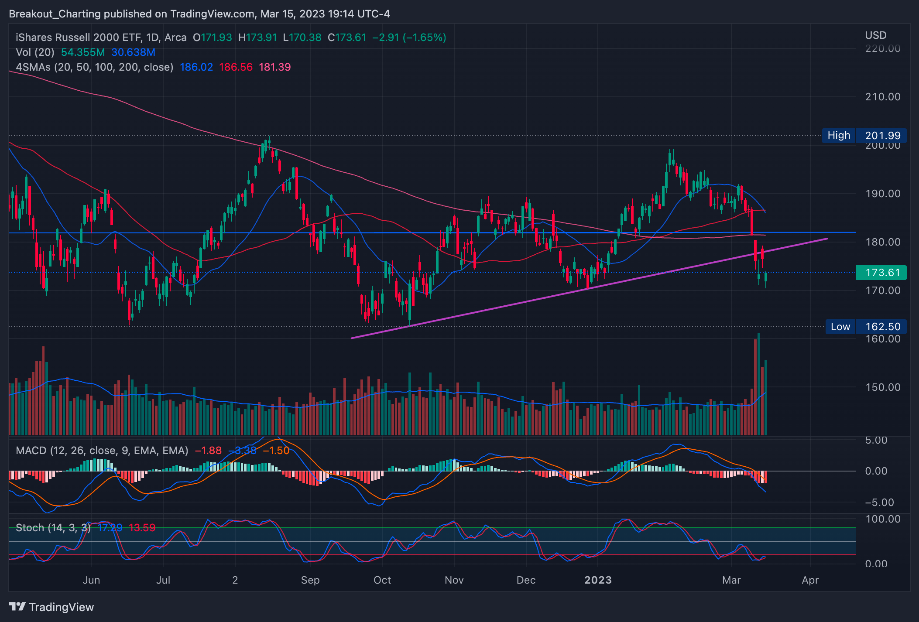Click the 2023 marker on time axis

[598, 580]
